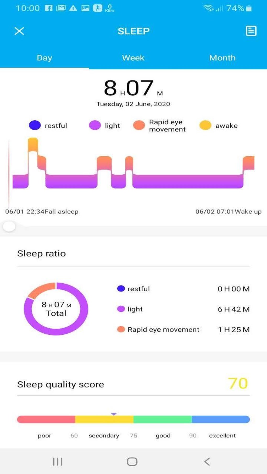
Task: Tap the light purple legend dot above chart
Action: pos(95,125)
